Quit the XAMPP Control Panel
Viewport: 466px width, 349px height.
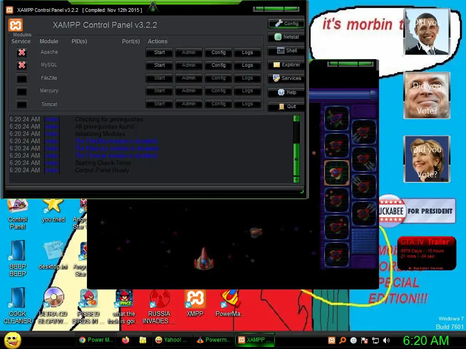click(287, 106)
